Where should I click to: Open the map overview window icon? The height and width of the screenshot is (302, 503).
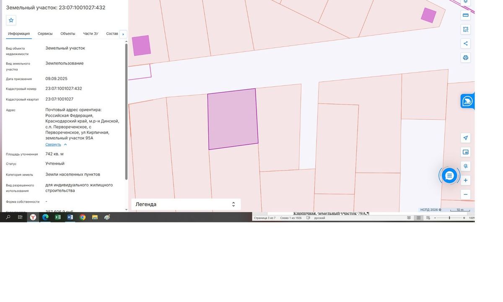tap(465, 152)
